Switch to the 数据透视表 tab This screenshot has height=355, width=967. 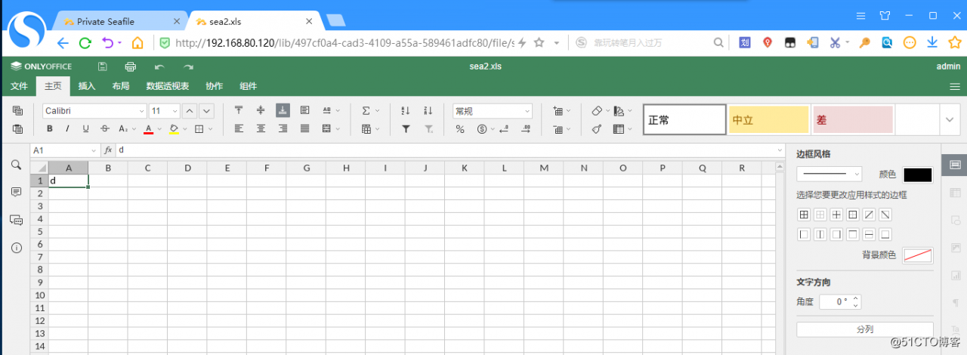click(x=168, y=86)
